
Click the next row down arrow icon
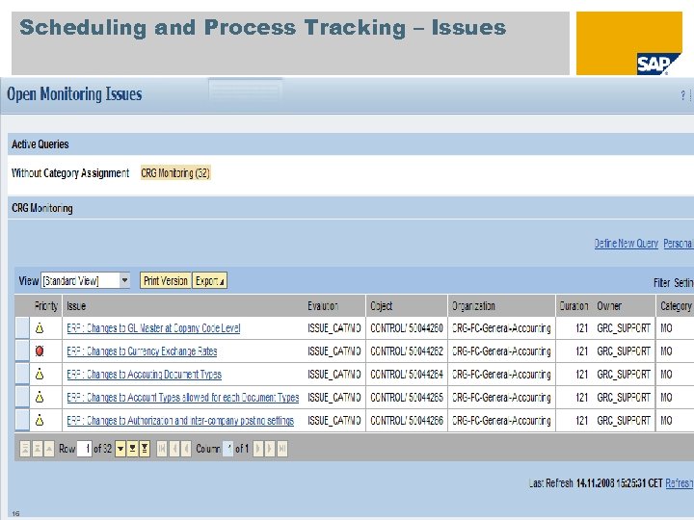120,449
